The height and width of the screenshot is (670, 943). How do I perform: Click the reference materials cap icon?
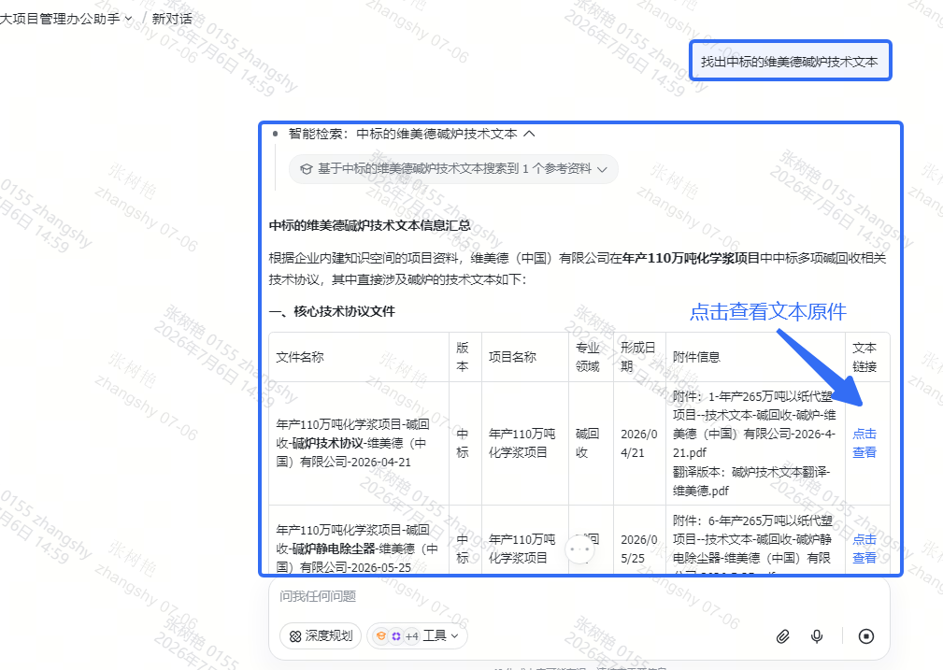(x=307, y=169)
